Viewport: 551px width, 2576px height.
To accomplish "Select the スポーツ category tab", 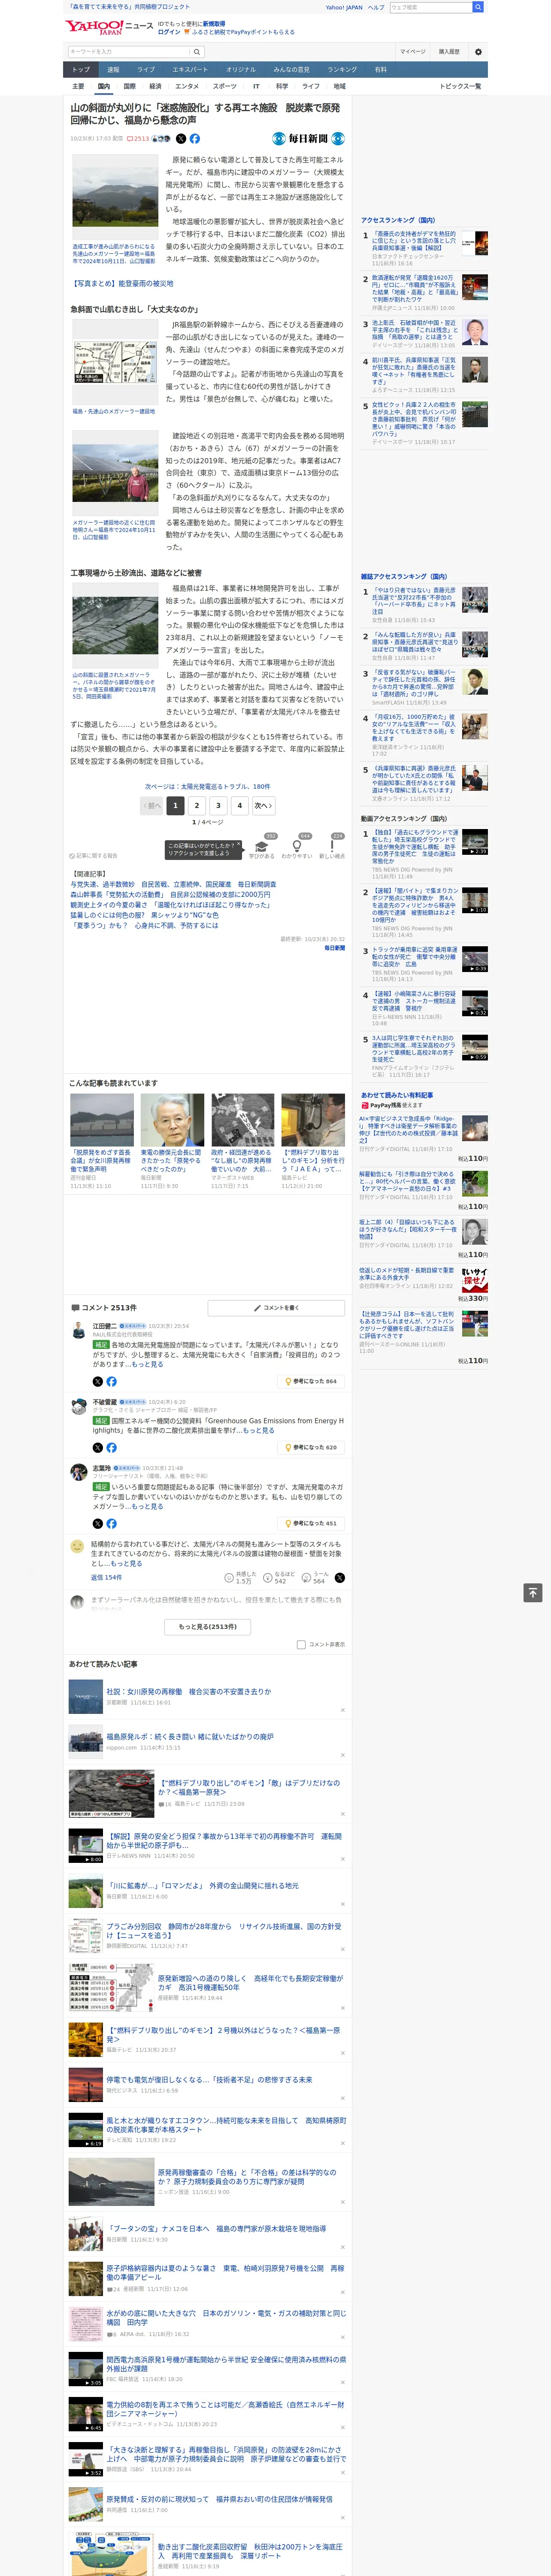I will [224, 86].
